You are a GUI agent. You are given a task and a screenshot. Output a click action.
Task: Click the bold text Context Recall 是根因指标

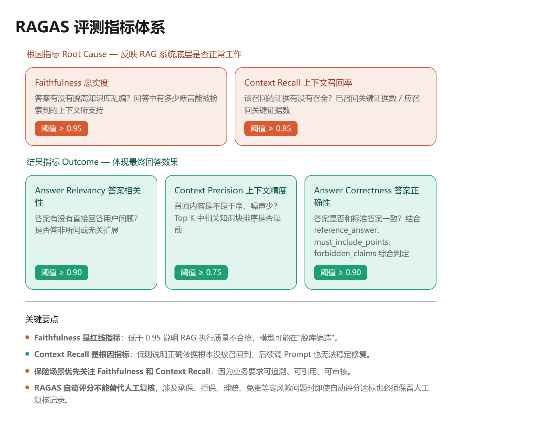[x=82, y=354]
